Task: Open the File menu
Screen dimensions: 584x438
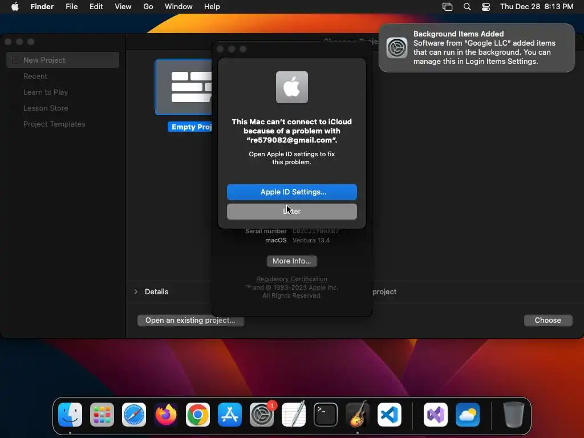Action: pos(71,7)
